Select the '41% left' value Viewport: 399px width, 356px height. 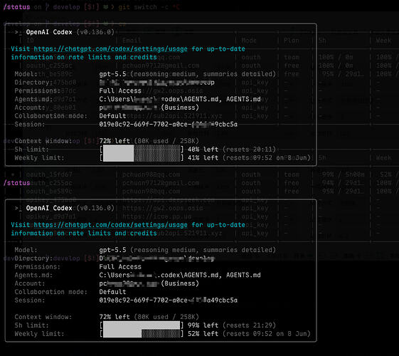point(203,157)
